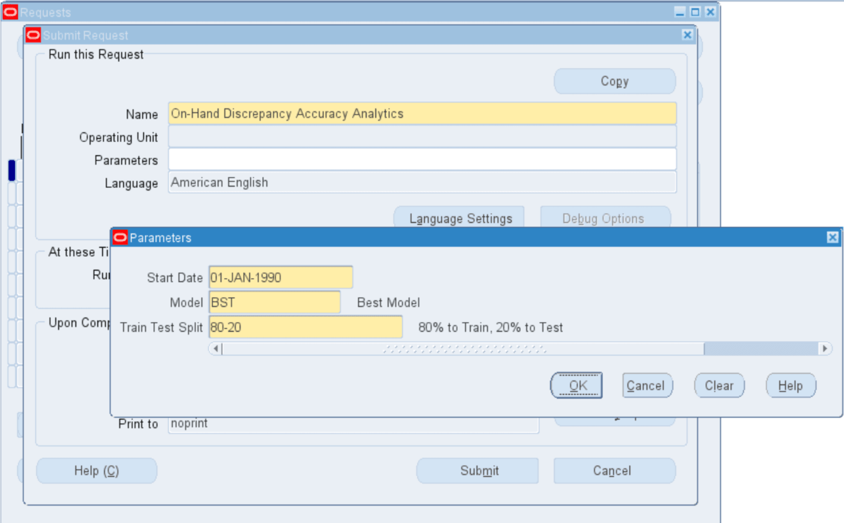This screenshot has width=844, height=523.
Task: Close the Parameters dialog with its X icon
Action: pyautogui.click(x=832, y=237)
